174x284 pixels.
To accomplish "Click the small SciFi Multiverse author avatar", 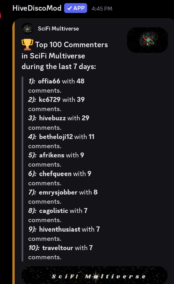I will [x=28, y=28].
